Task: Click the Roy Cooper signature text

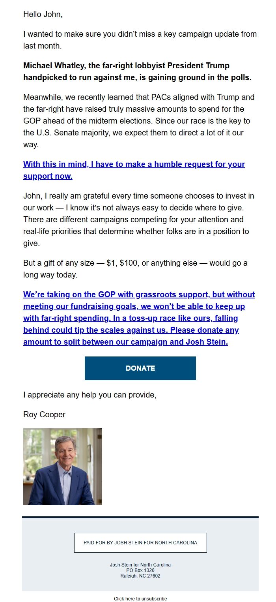Action: point(44,414)
